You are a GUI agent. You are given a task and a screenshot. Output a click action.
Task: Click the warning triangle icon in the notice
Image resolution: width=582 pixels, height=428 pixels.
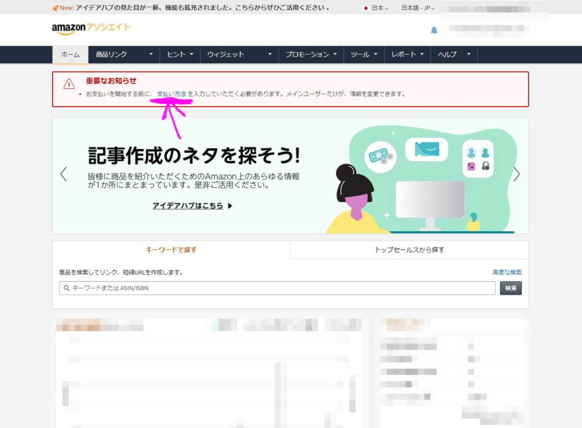[x=69, y=84]
